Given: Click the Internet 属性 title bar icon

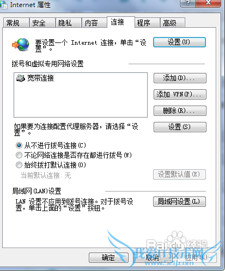Looking at the screenshot, I should [3, 4].
